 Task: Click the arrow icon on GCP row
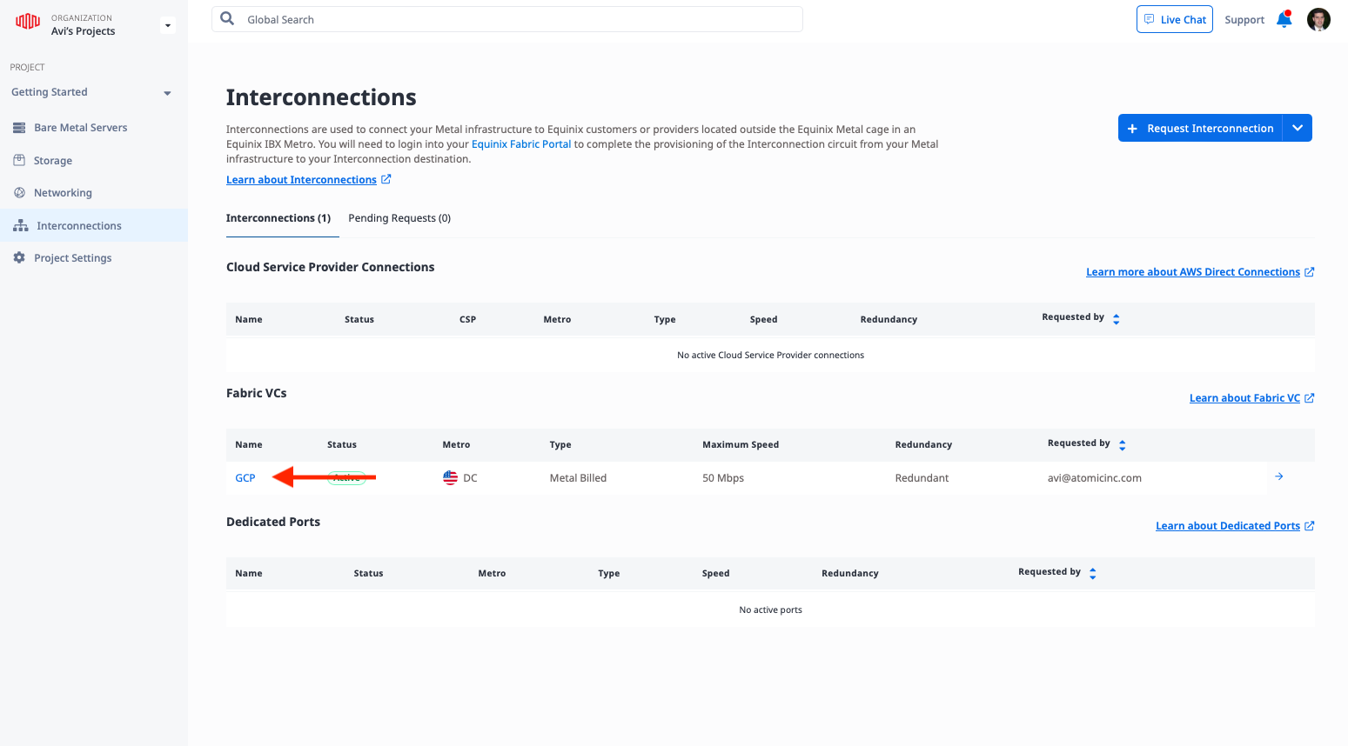point(1279,476)
